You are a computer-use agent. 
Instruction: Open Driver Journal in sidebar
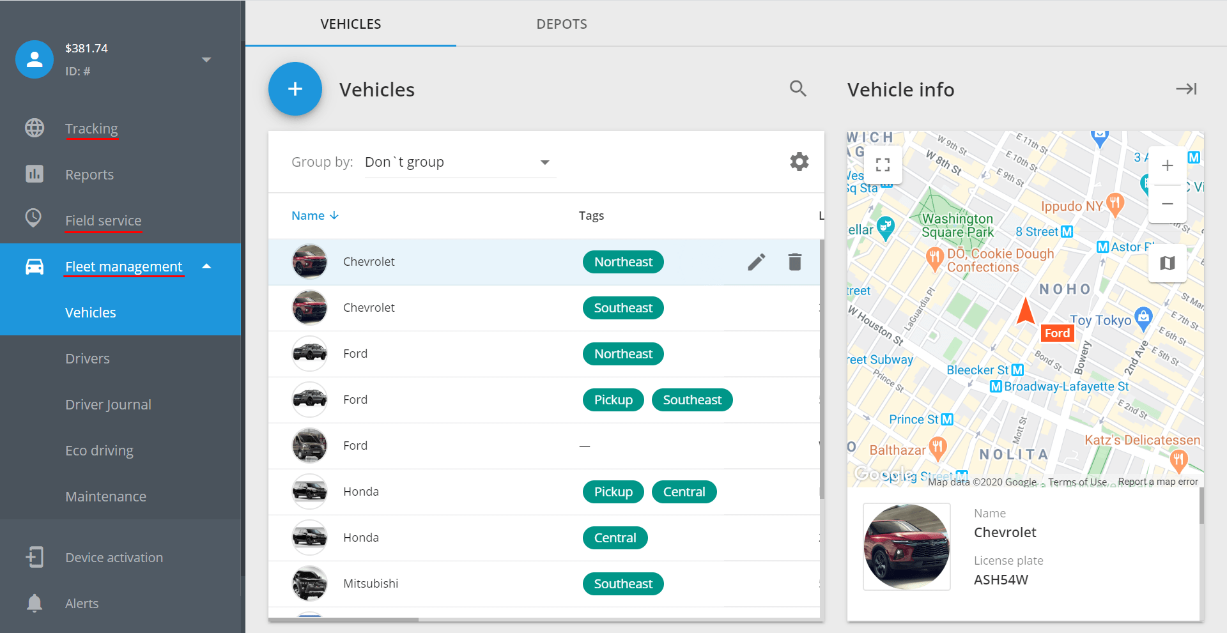coord(108,404)
